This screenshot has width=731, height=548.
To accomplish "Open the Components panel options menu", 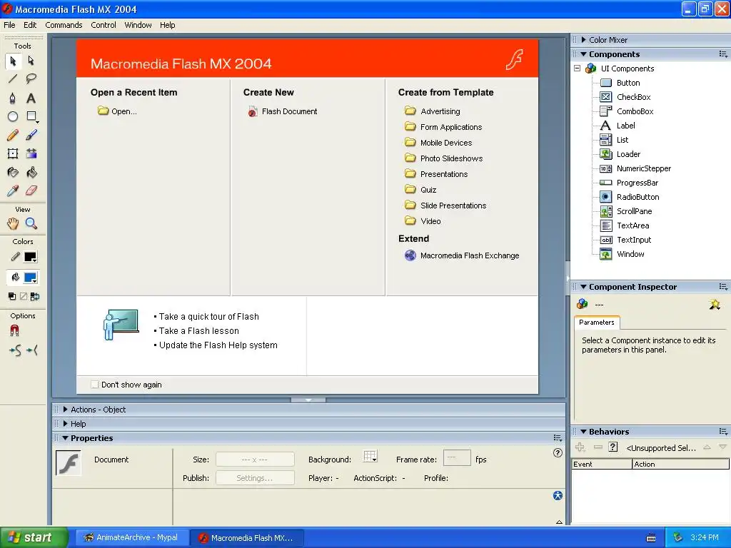I will click(x=723, y=54).
